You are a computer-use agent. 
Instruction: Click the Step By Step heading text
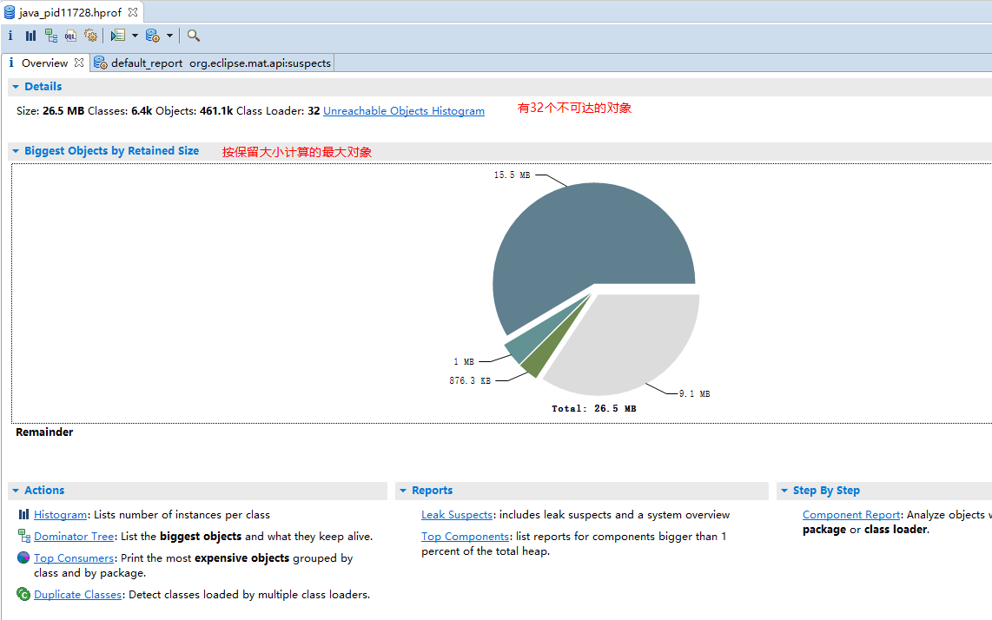[826, 491]
